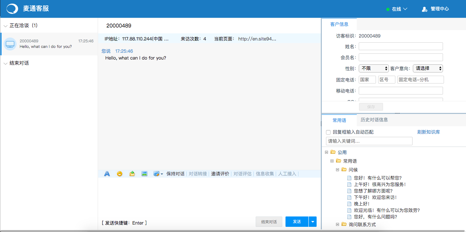
Task: Click the file transfer icon
Action: point(132,173)
